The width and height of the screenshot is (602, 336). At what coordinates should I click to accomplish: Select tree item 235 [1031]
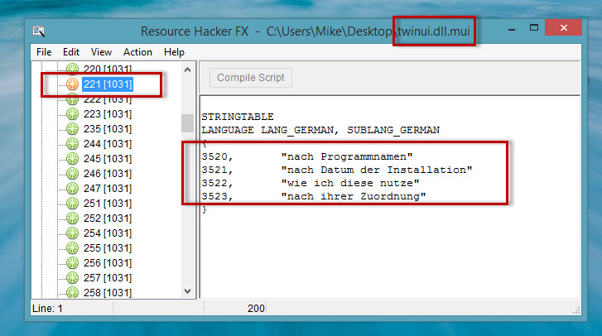108,129
